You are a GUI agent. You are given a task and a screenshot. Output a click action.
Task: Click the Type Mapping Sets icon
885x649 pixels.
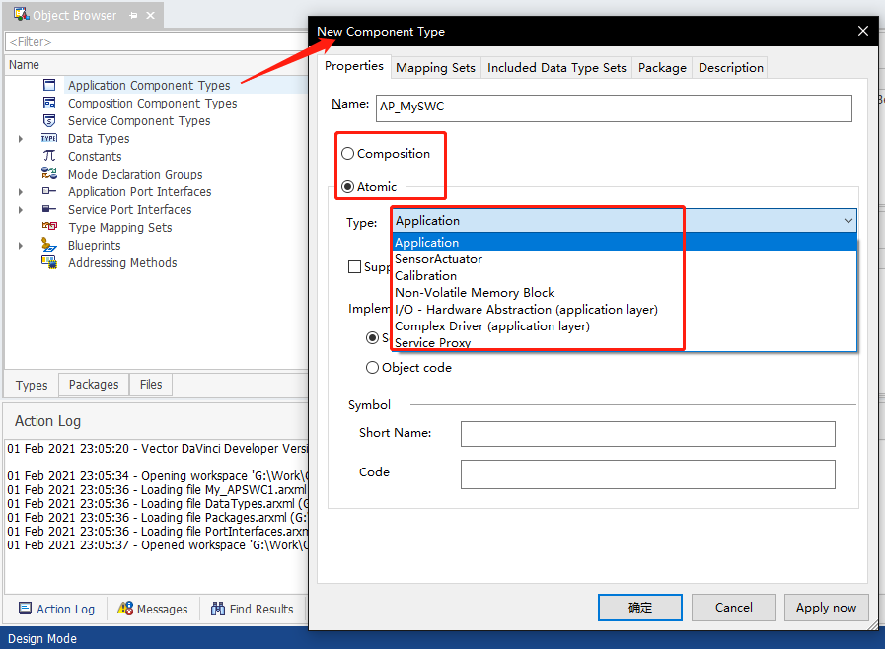pos(51,227)
